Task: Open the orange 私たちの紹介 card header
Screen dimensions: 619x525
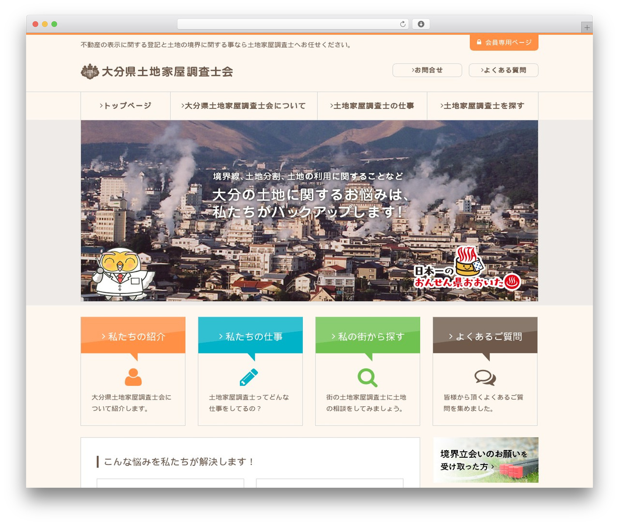Action: point(133,335)
